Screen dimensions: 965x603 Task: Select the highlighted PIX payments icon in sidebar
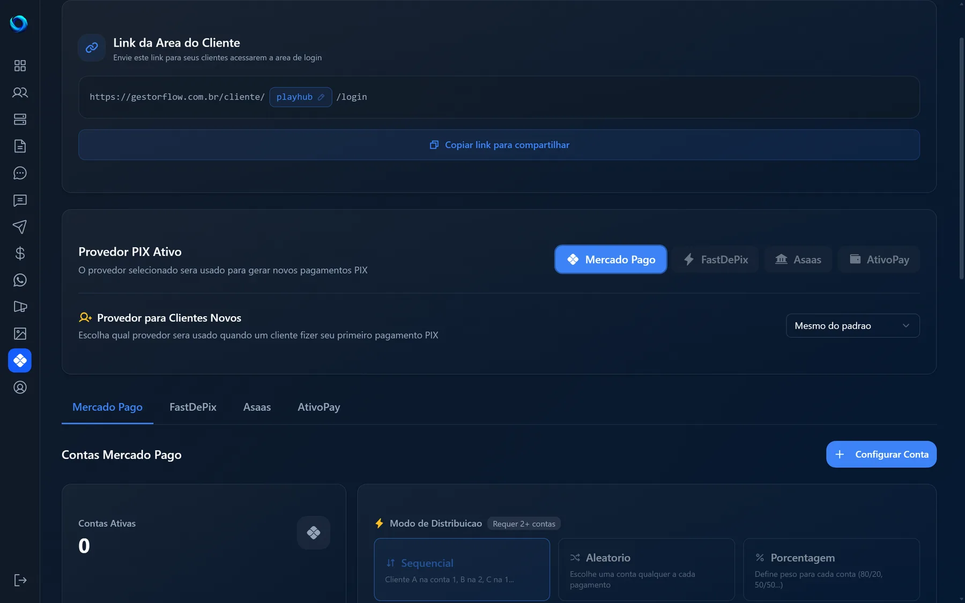(20, 360)
